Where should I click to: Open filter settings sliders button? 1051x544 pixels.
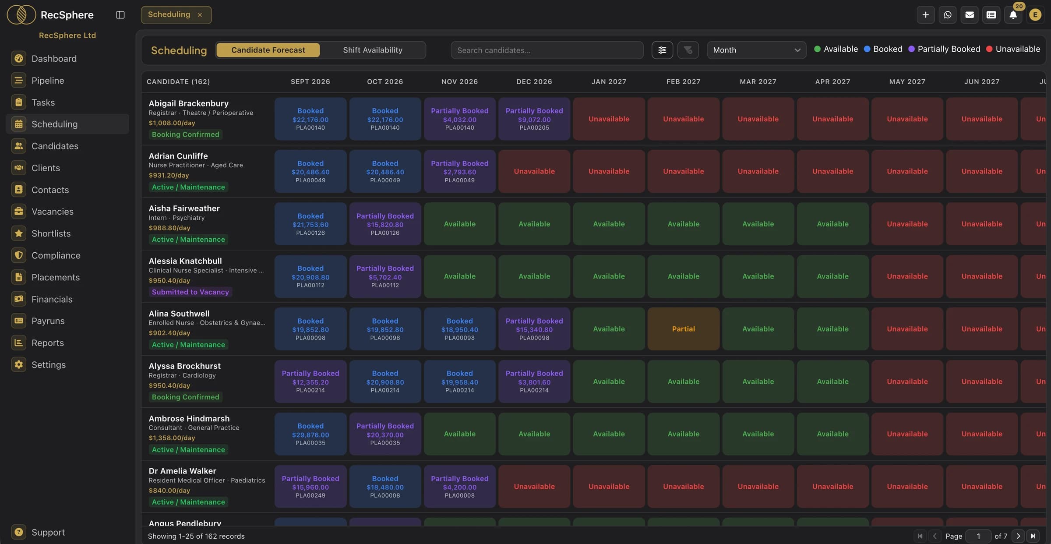click(x=662, y=50)
